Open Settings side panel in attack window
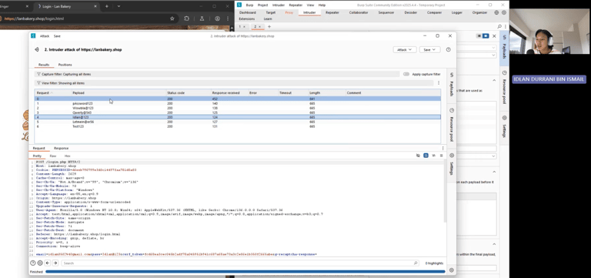Image resolution: width=591 pixels, height=278 pixels. coord(452,165)
